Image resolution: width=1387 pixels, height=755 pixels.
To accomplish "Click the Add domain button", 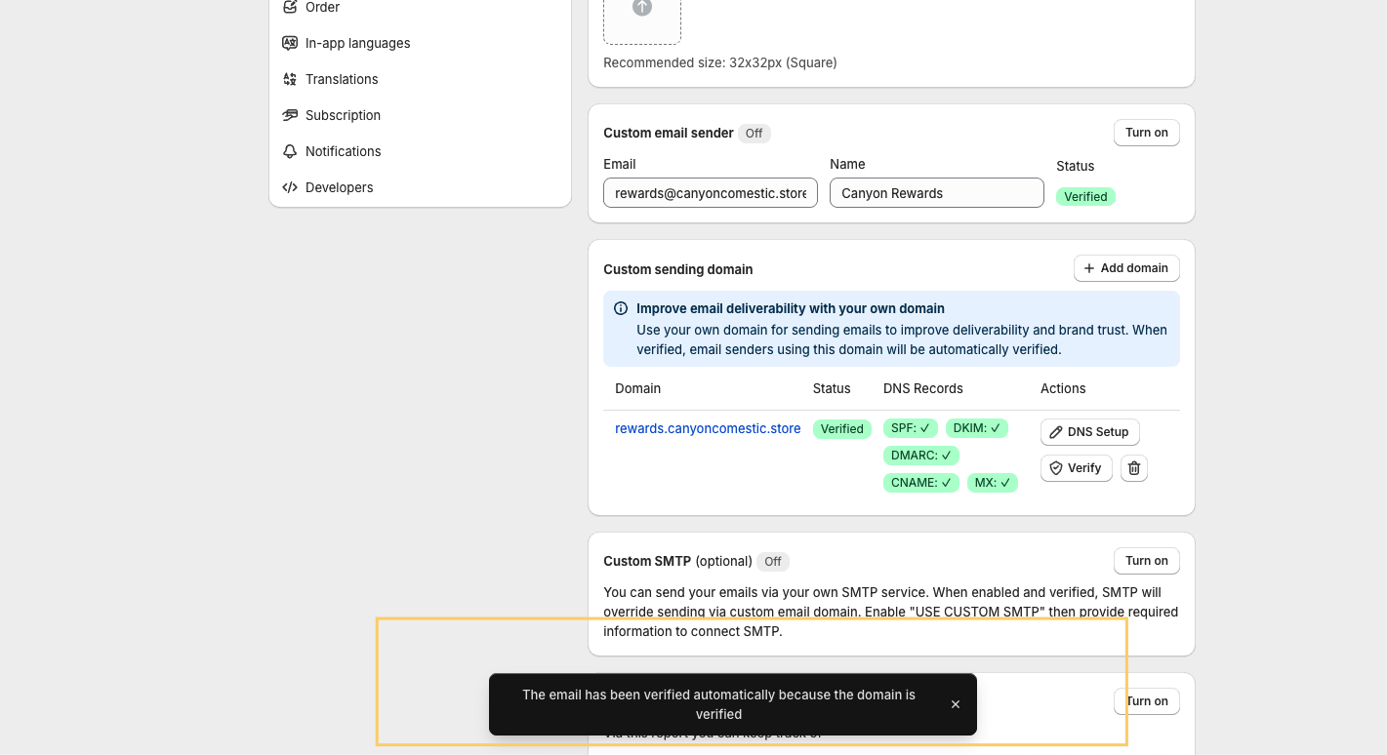I will point(1125,268).
